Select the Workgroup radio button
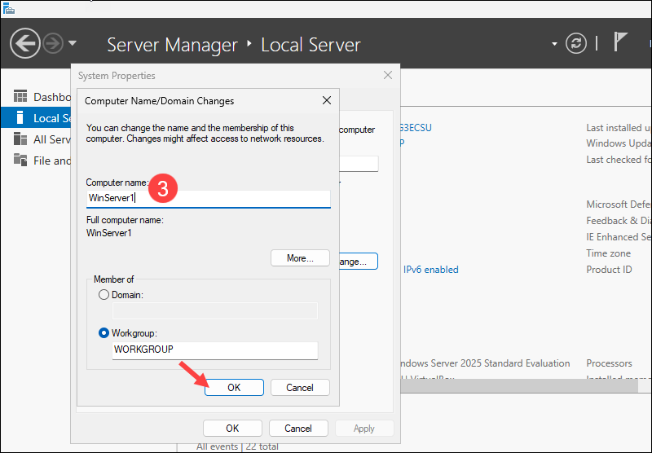The width and height of the screenshot is (652, 453). (104, 332)
